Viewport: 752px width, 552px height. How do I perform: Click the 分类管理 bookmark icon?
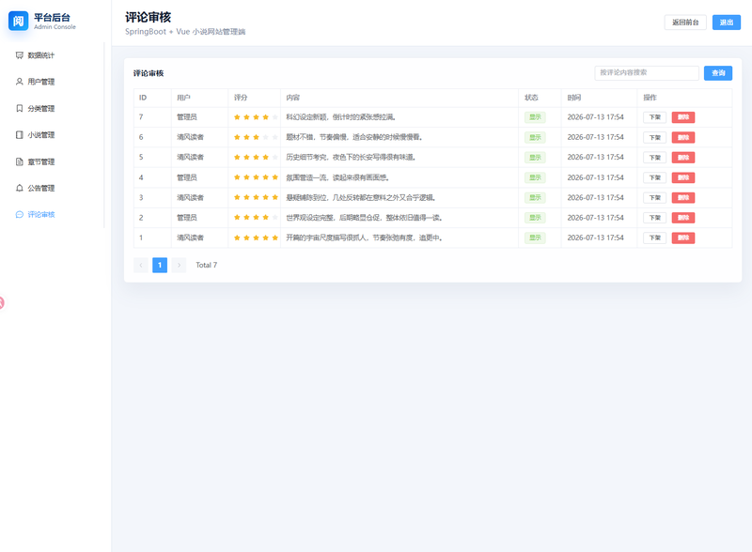[x=19, y=109]
